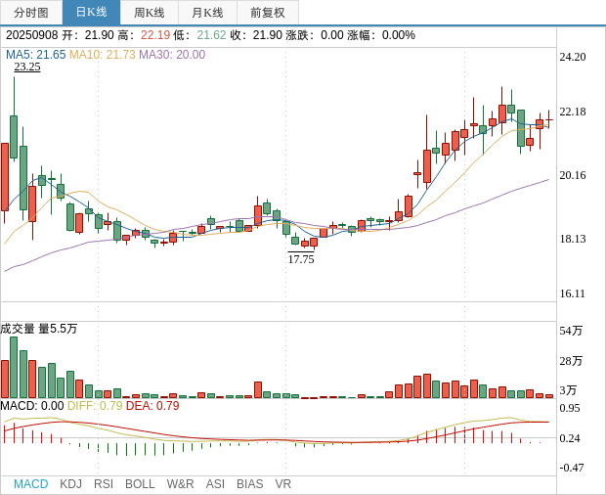Click the 0.95 MACD axis label

tap(570, 408)
